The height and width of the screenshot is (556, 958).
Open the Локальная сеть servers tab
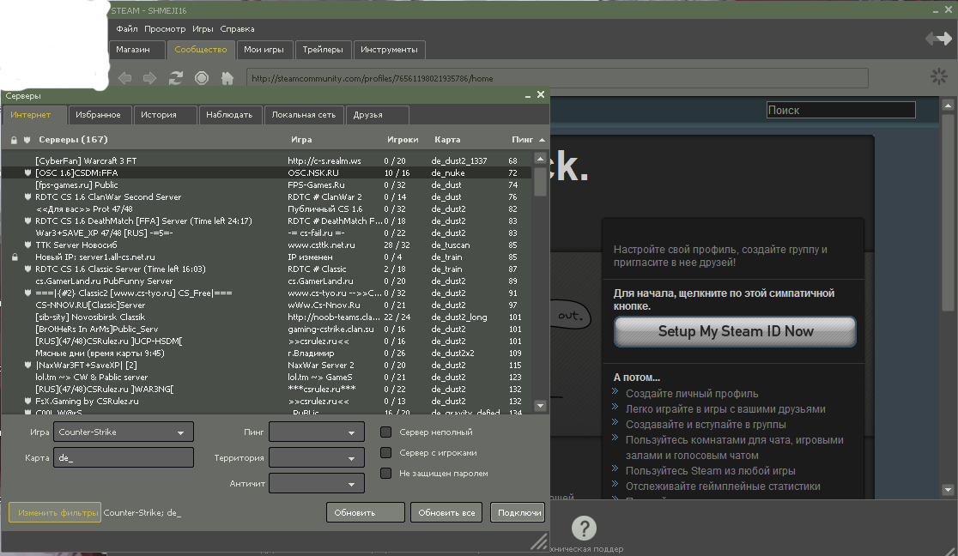304,115
